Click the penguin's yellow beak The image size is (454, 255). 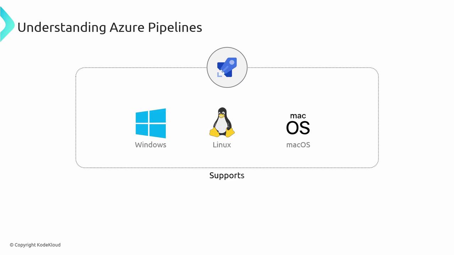222,115
